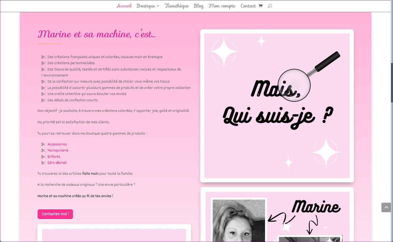393x242 pixels.
Task: Open the shopping cart icon
Action: (x=261, y=6)
